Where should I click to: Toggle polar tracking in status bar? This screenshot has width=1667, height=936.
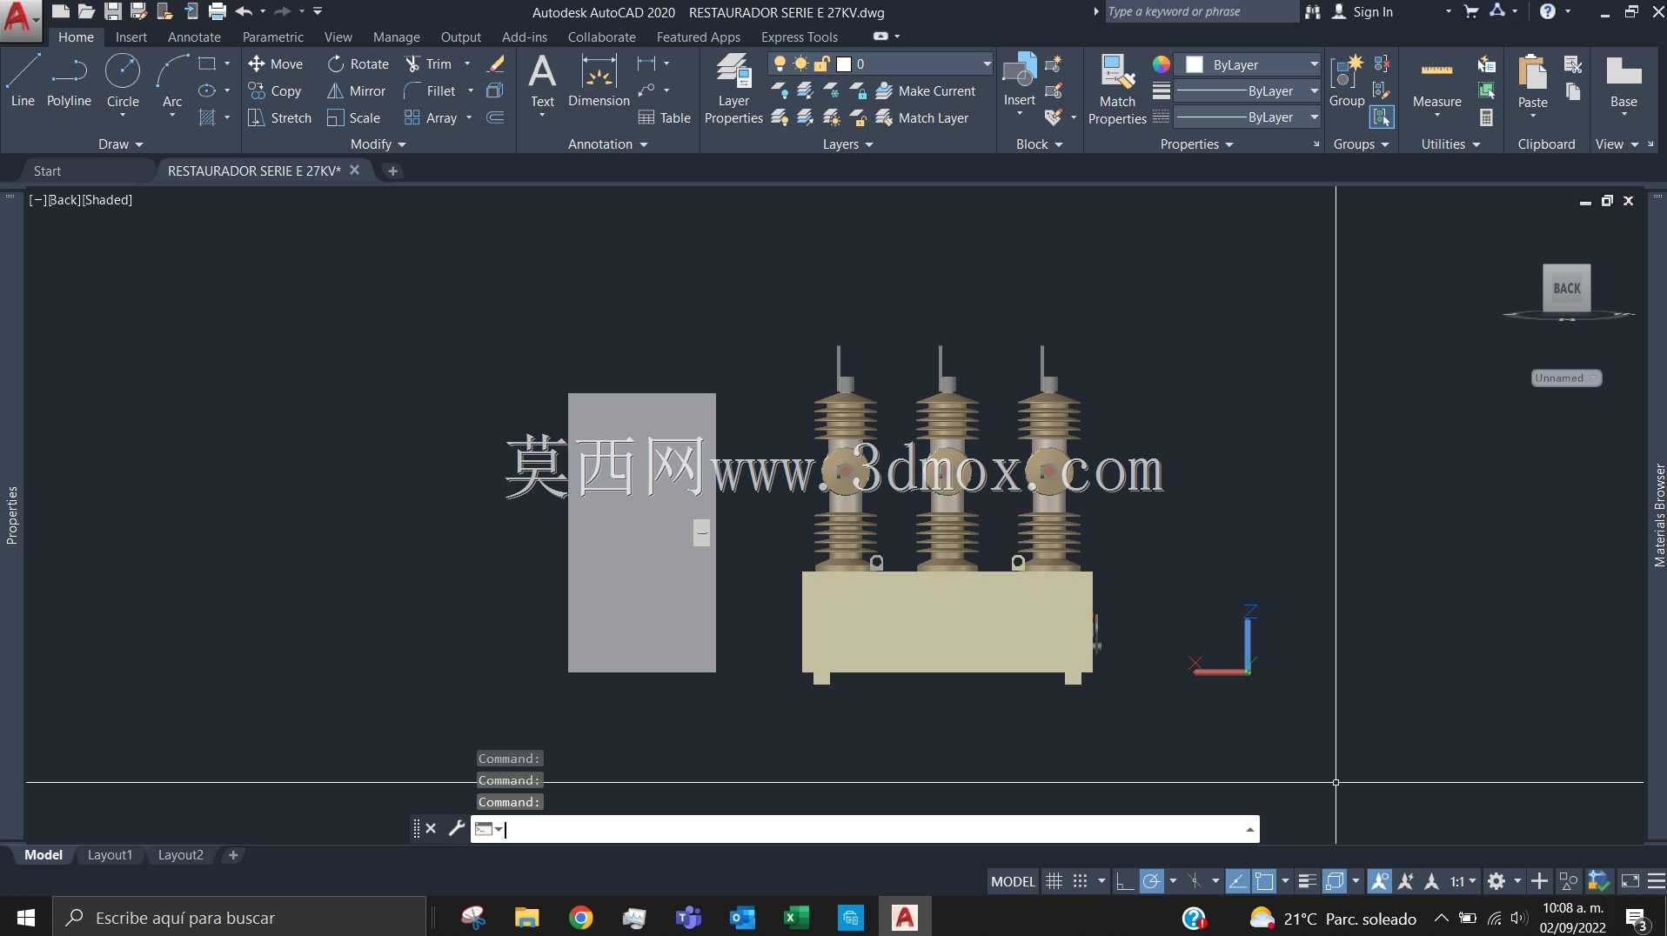point(1151,881)
